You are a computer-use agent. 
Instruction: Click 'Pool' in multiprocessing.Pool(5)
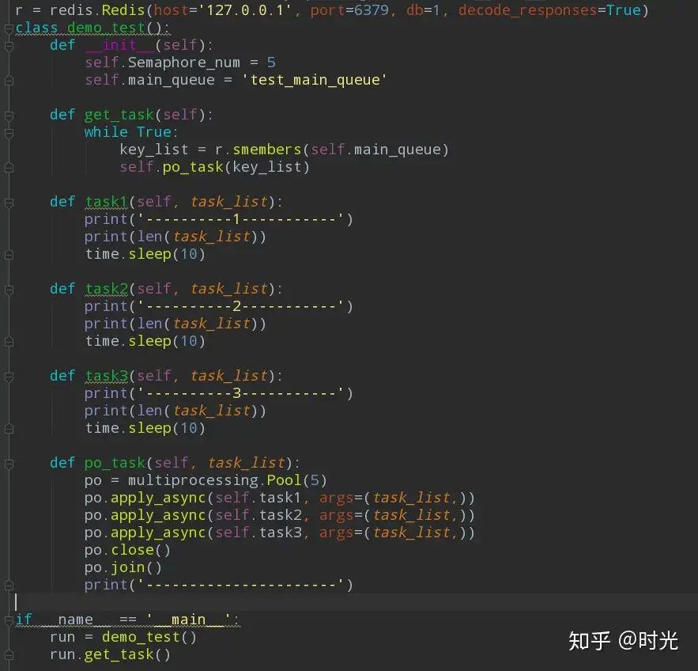[284, 480]
